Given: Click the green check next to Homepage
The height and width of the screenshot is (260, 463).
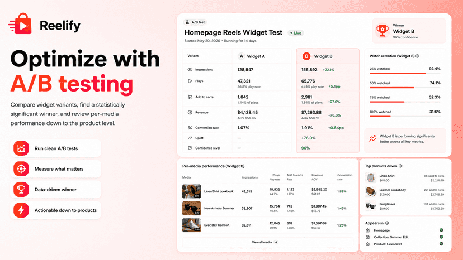Looking at the screenshot, I should point(441,230).
